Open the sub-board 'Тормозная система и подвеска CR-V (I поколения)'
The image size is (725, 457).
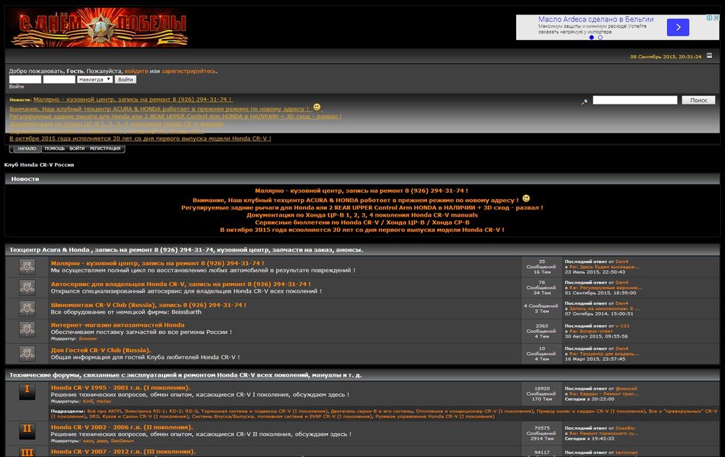pyautogui.click(x=264, y=411)
